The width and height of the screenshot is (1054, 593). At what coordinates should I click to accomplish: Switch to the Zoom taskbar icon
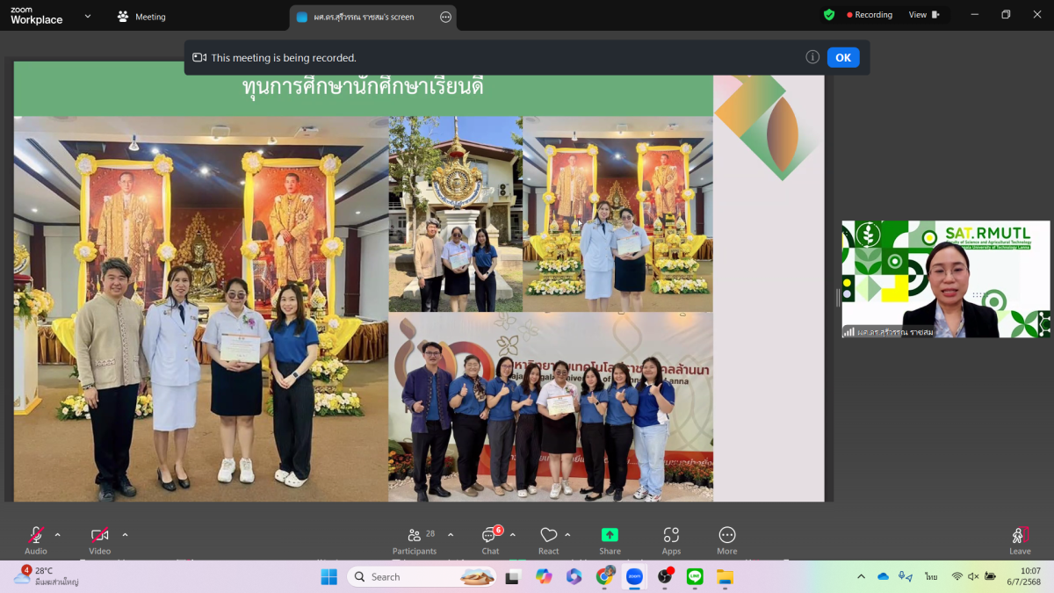tap(635, 577)
